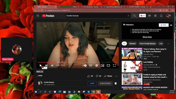176x99 pixels.
Task: Select the From Foodie Beauty chip
Action: (x=147, y=43)
